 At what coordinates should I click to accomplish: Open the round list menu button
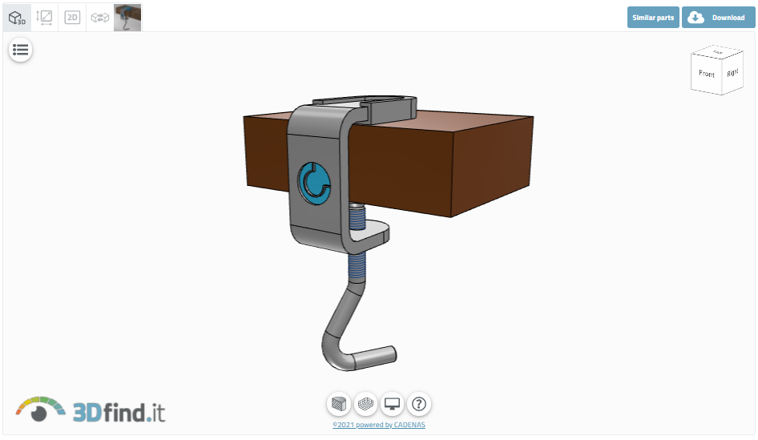coord(20,50)
